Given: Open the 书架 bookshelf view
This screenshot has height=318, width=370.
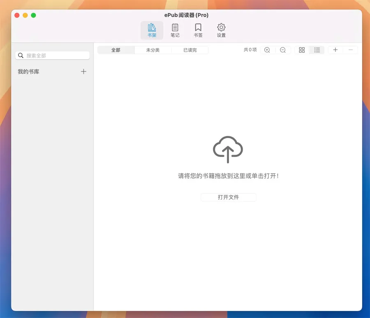Looking at the screenshot, I should (x=152, y=30).
